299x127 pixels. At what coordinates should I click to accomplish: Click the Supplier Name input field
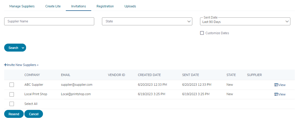coord(49,22)
